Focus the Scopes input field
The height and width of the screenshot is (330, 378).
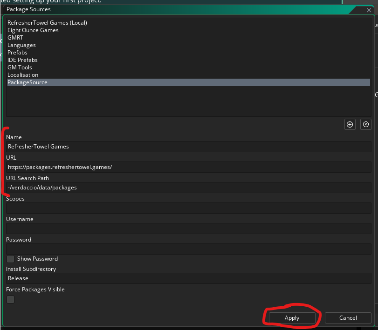coord(188,208)
